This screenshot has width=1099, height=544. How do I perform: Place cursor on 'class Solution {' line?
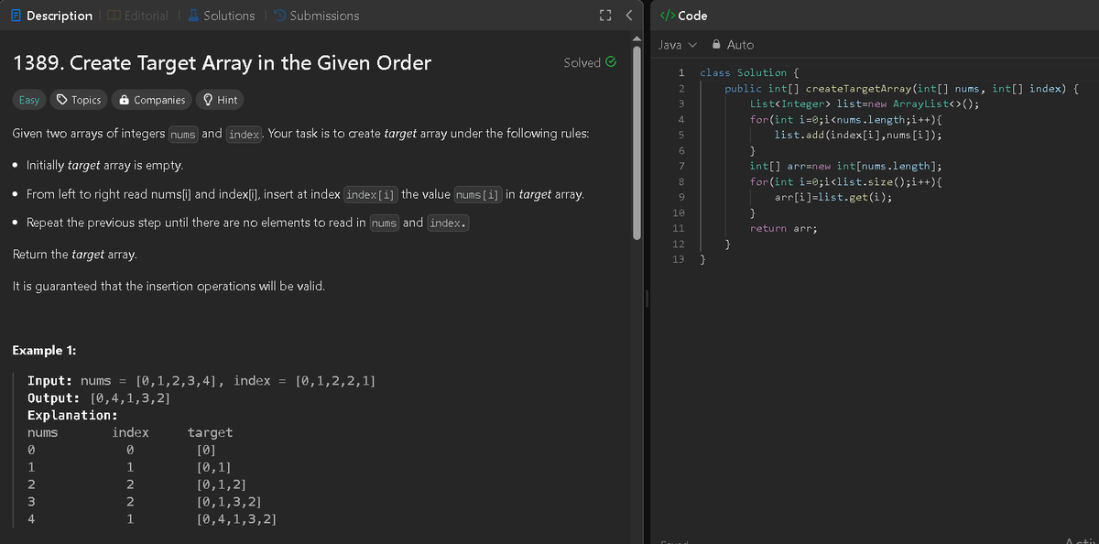tap(749, 72)
